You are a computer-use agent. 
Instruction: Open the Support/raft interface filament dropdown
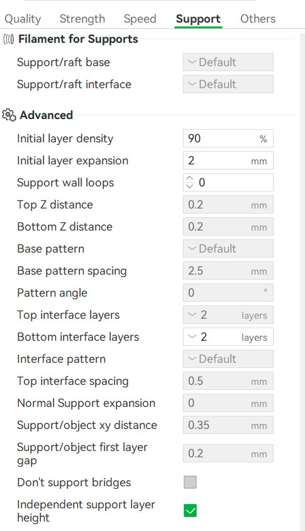tap(228, 84)
